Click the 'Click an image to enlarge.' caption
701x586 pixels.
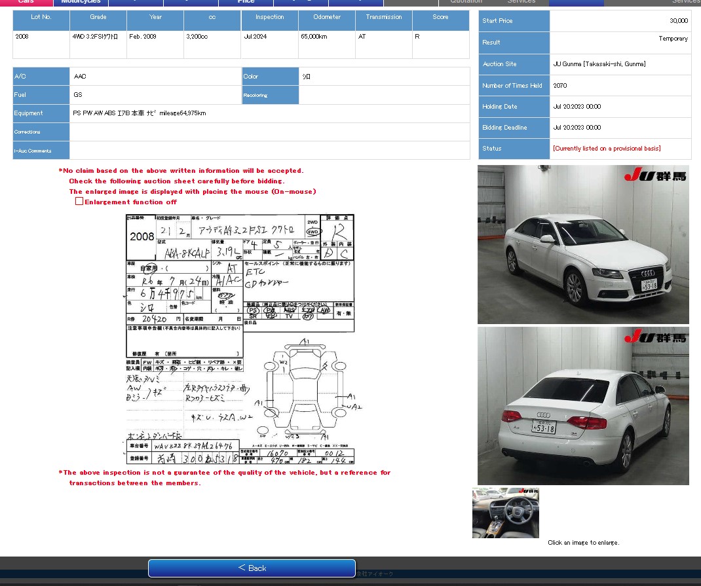584,543
